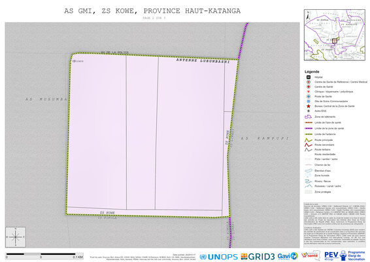Image resolution: width=370 pixels, height=262 pixels.
Task: Click the Hôpital legend icon
Action: tap(308, 77)
